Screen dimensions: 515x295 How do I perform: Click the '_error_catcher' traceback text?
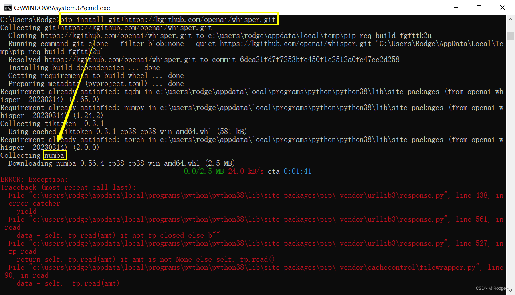[x=32, y=203]
